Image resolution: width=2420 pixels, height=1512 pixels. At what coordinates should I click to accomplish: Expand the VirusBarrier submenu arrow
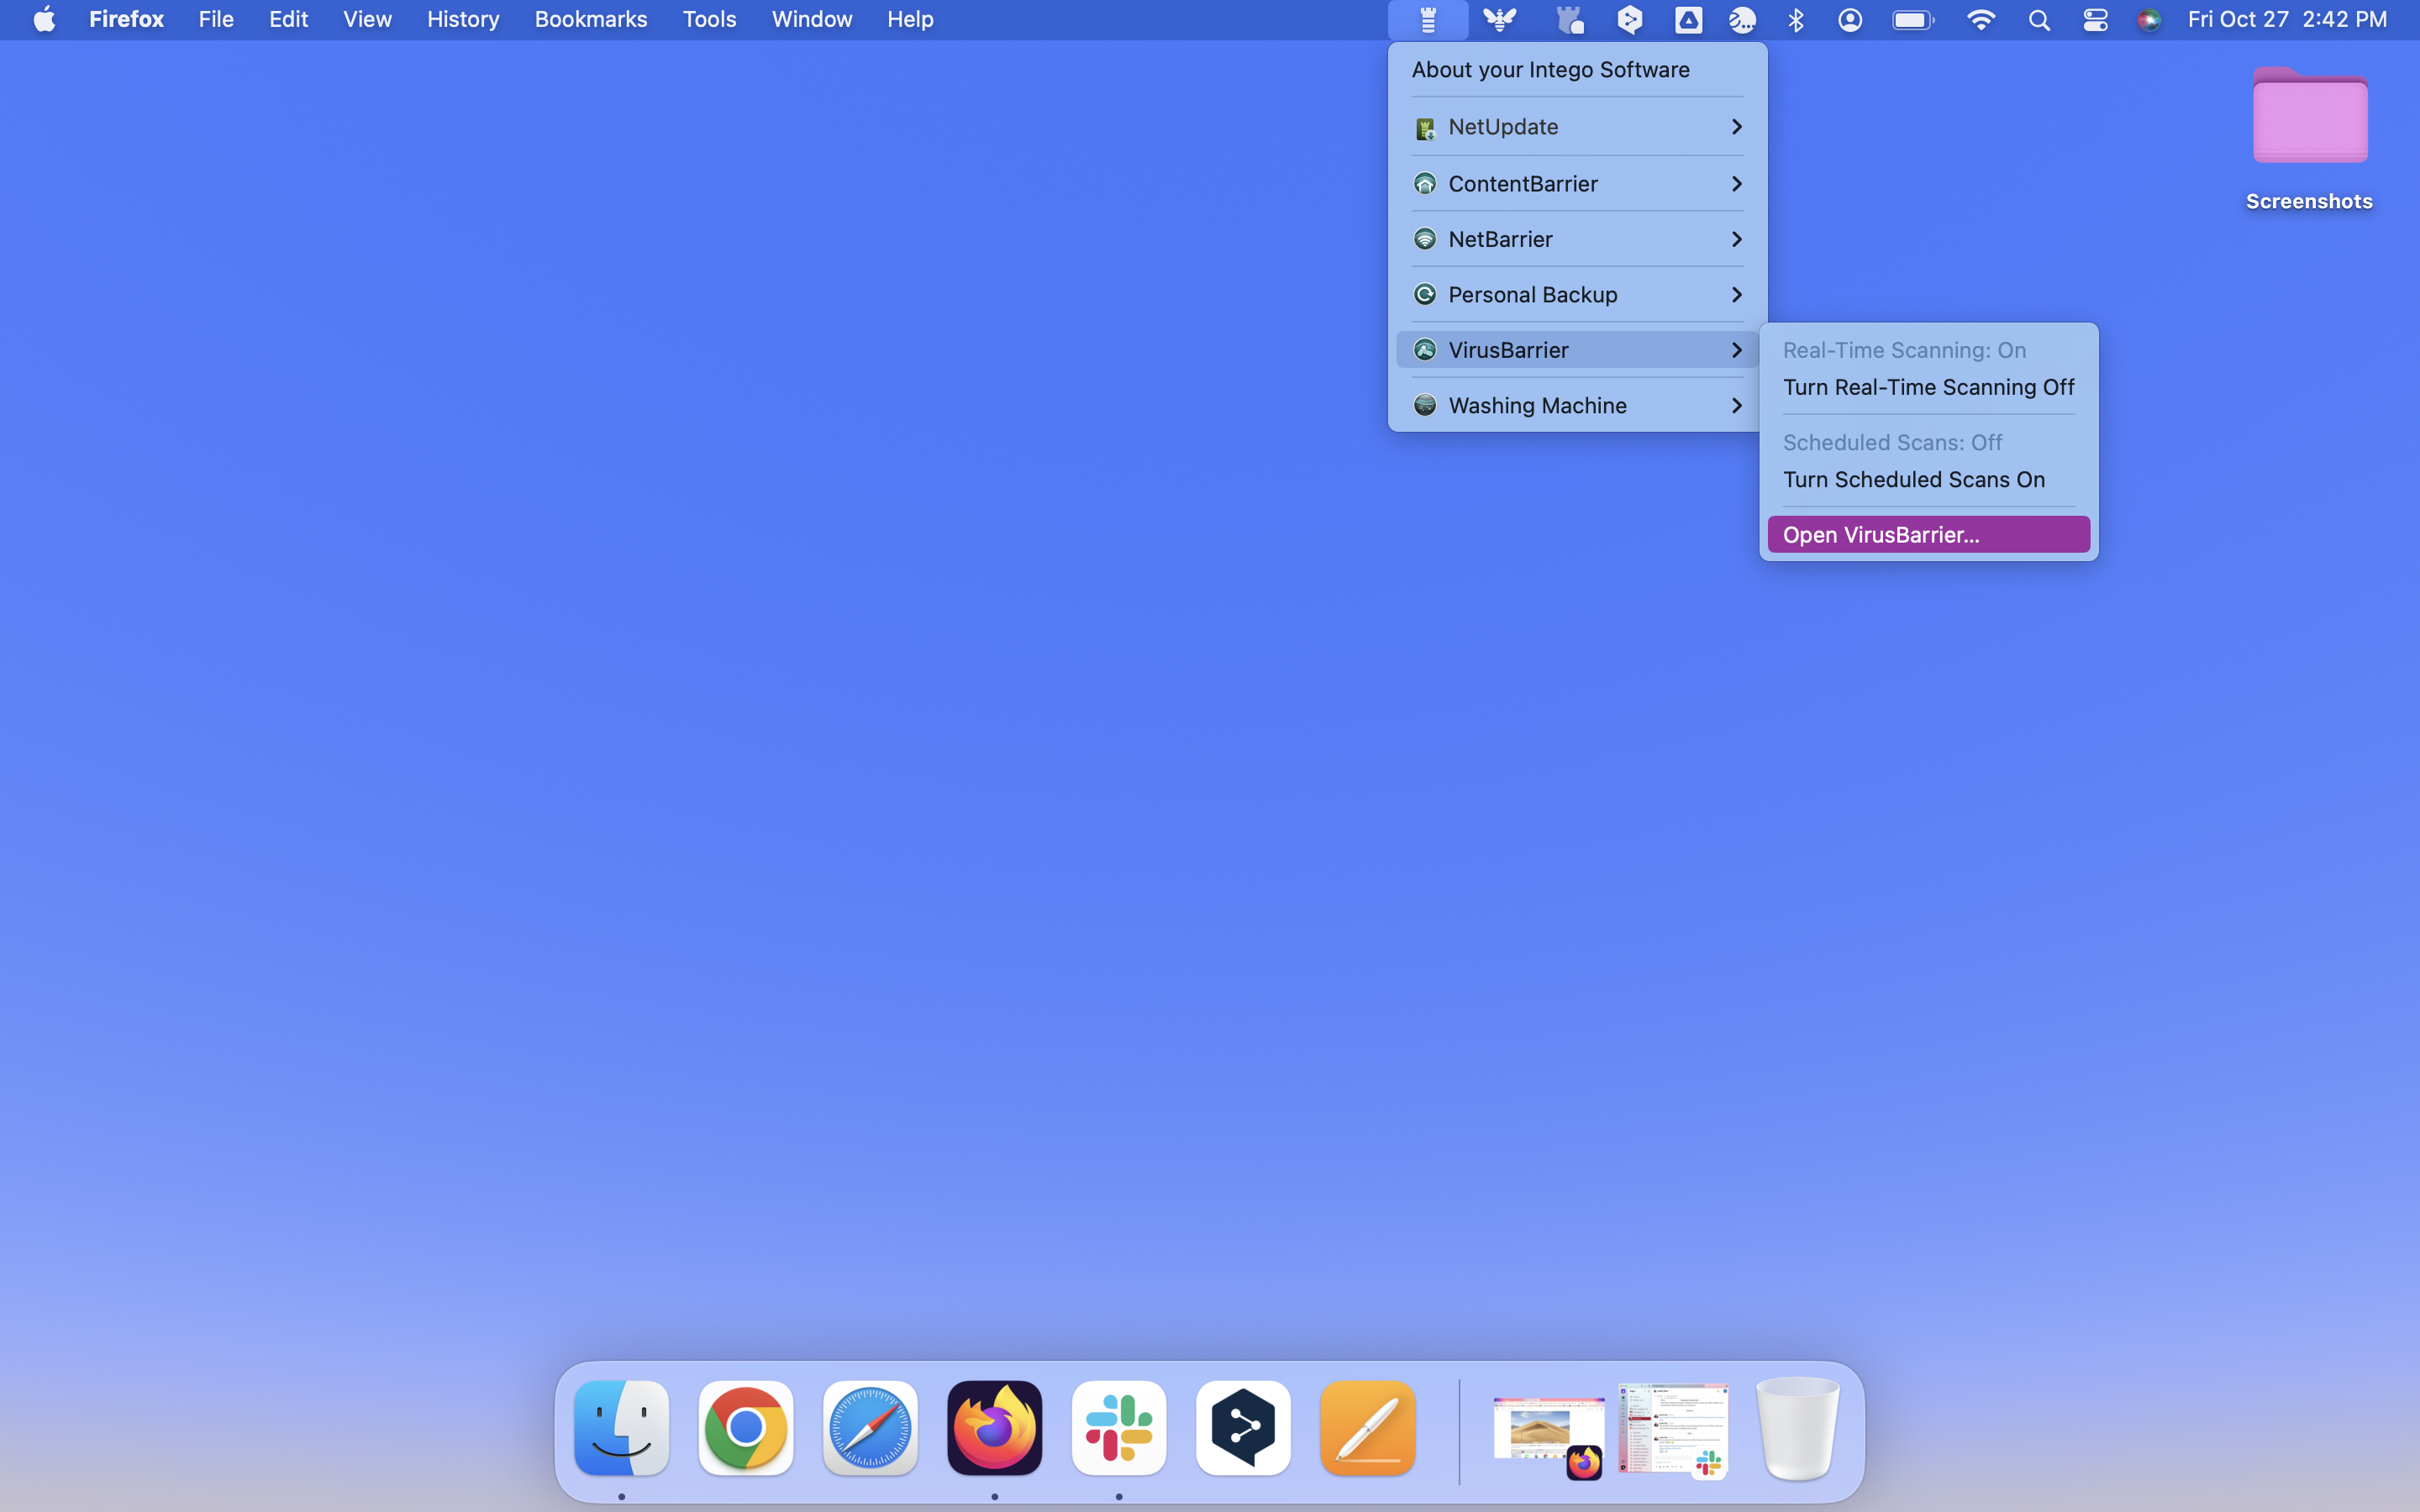(1737, 350)
